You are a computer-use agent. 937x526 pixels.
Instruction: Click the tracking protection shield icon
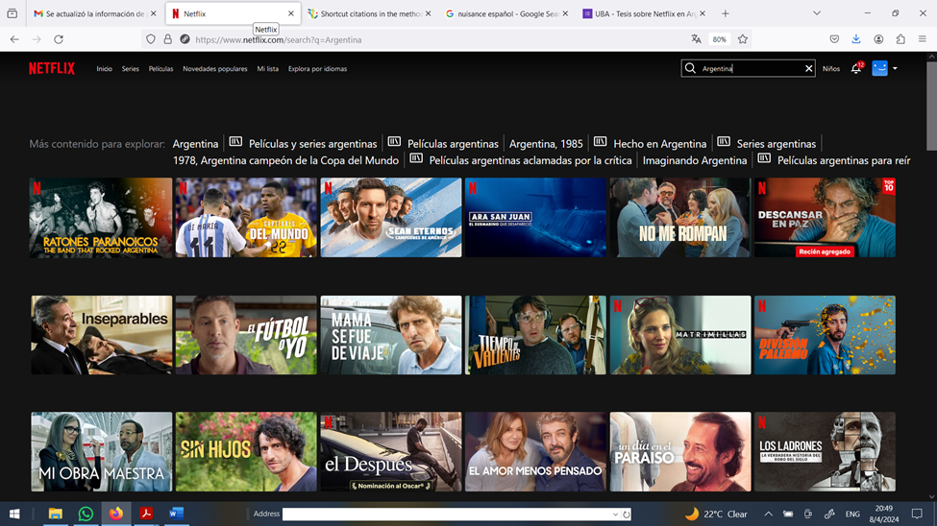[x=151, y=39]
